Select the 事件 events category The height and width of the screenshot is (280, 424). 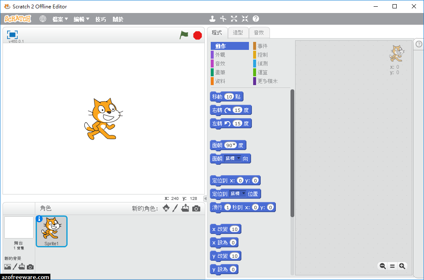[271, 46]
